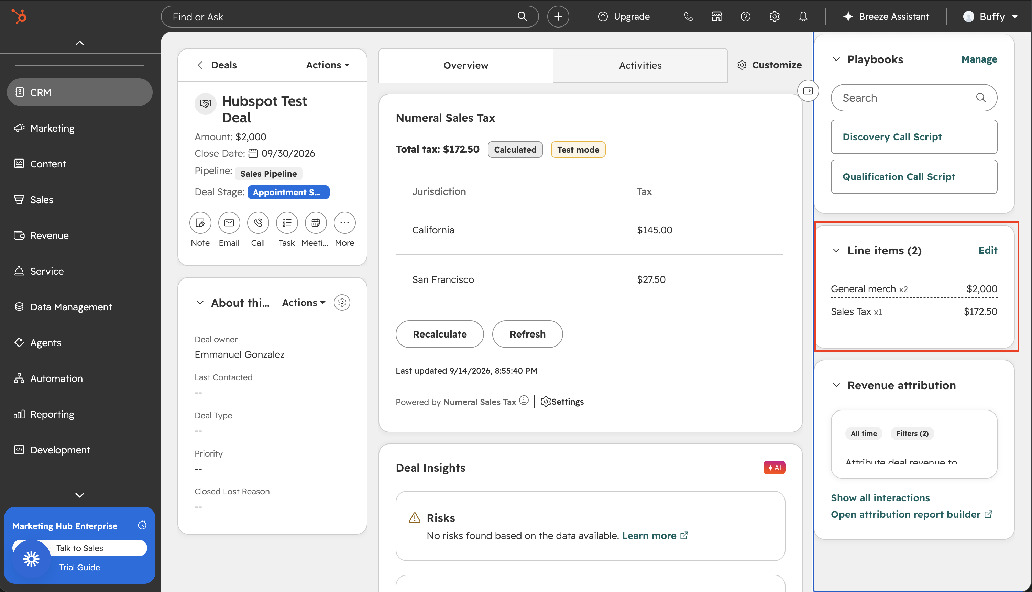Create a Task on the deal
1032x592 pixels.
[287, 223]
